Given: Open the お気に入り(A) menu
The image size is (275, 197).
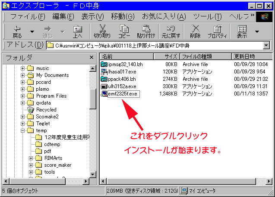Looking at the screenshot, I should [164, 17].
